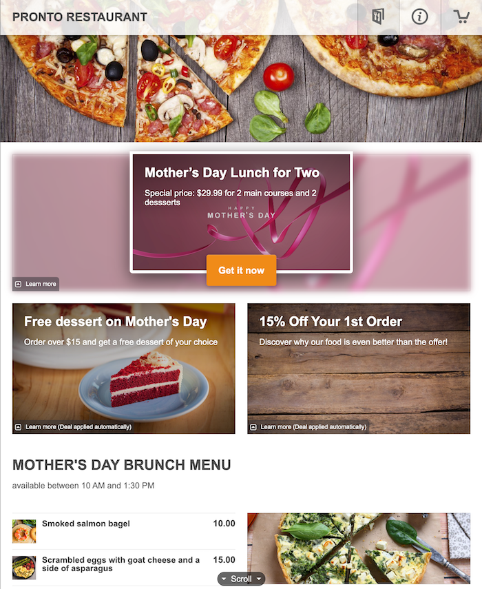This screenshot has height=589, width=482.
Task: Click the right arrow on Scroll pill
Action: coord(259,579)
